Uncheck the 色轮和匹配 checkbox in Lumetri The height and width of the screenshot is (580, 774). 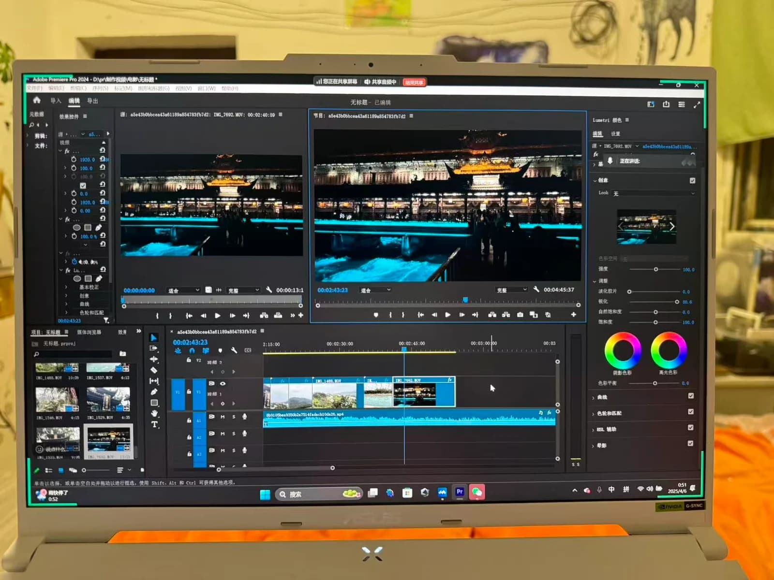pyautogui.click(x=691, y=412)
